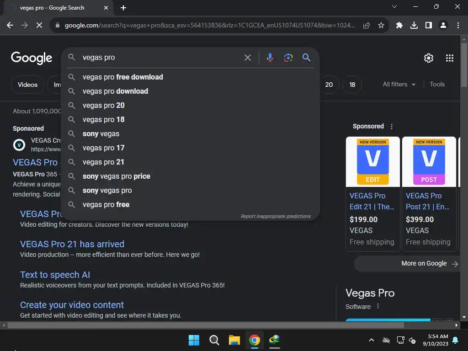Open the 'VEGAS Pro Post 21' product link
The height and width of the screenshot is (351, 468).
pos(427,201)
